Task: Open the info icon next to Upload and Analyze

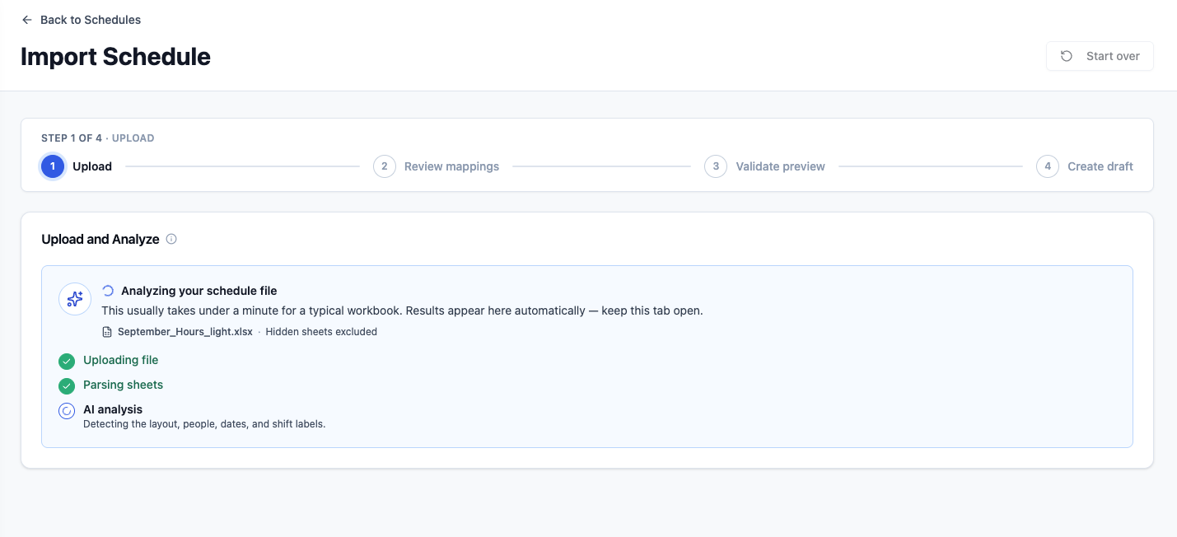Action: [x=171, y=240]
